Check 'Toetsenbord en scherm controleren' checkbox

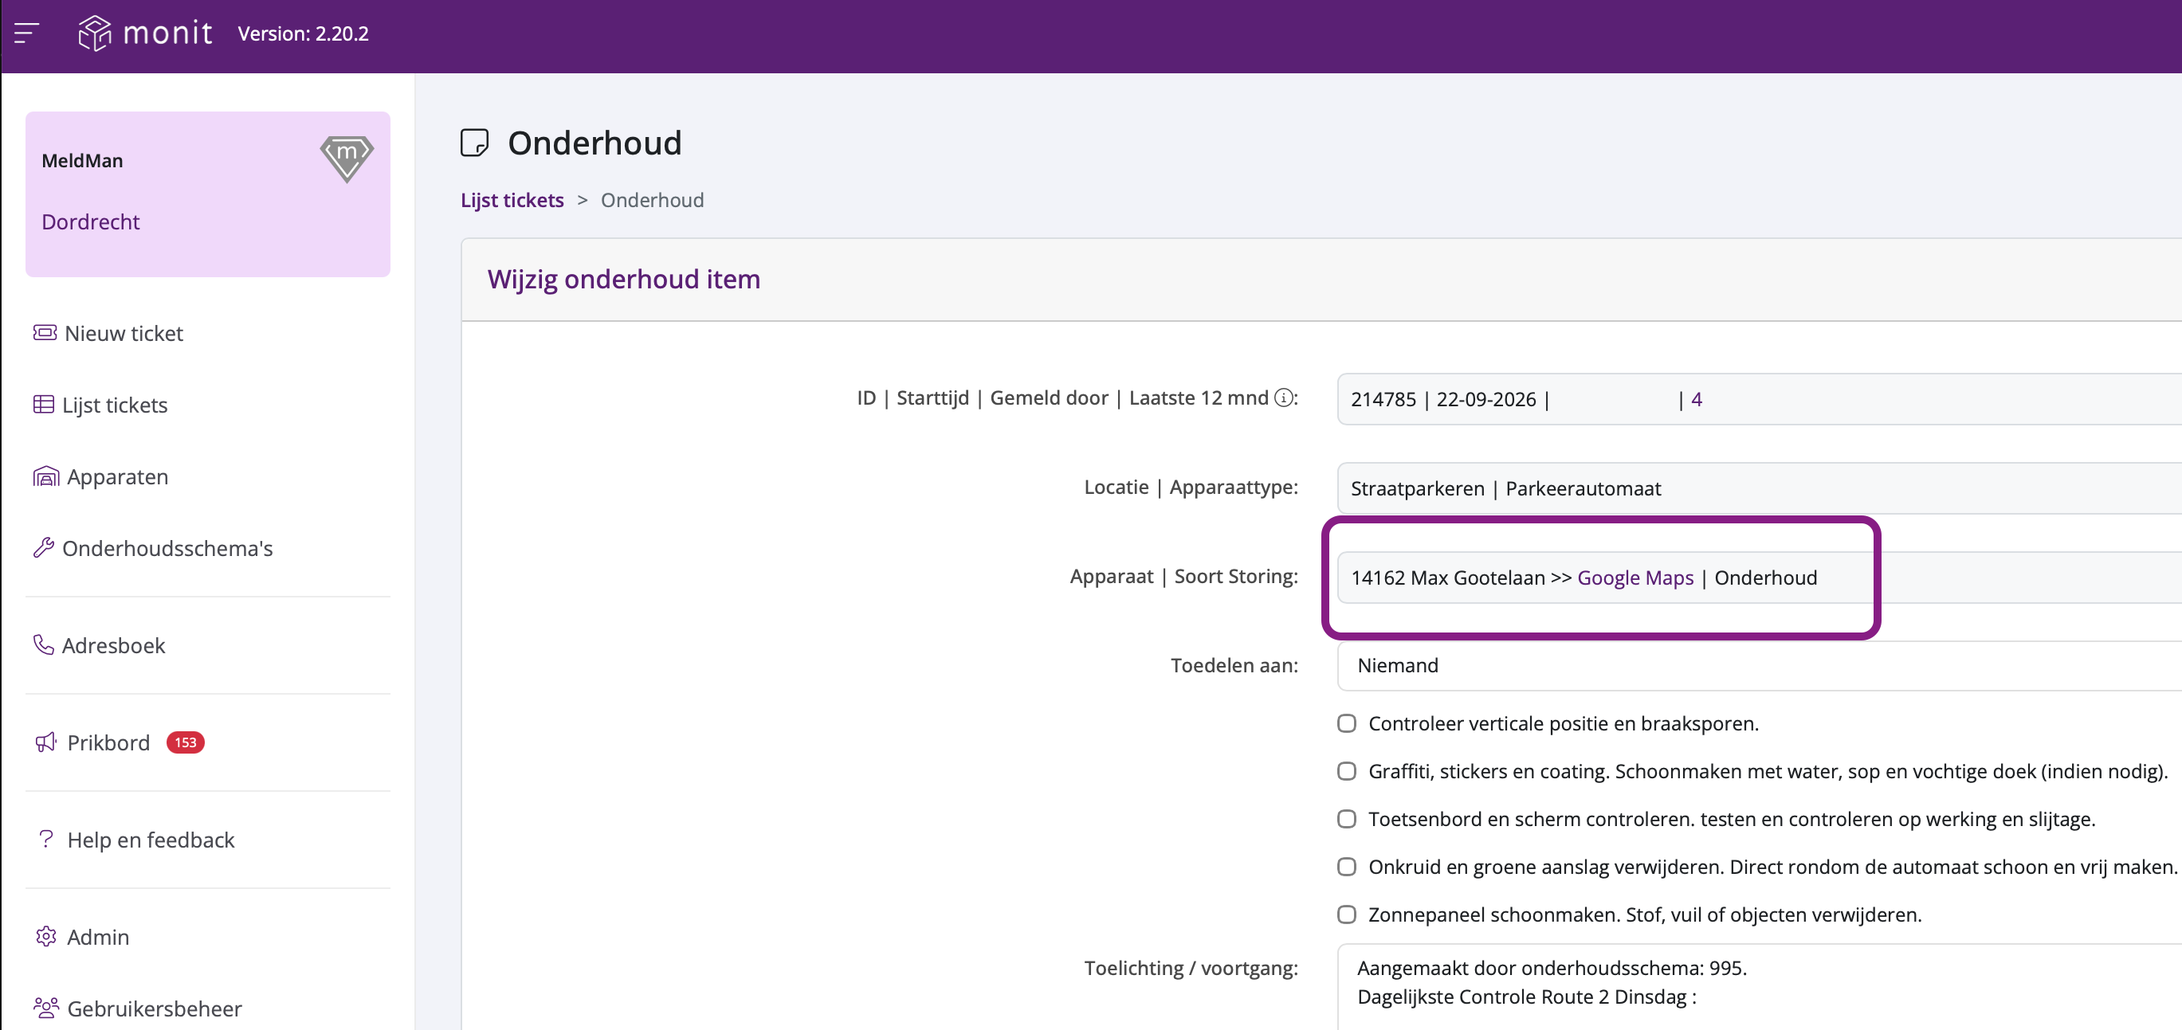coord(1347,818)
